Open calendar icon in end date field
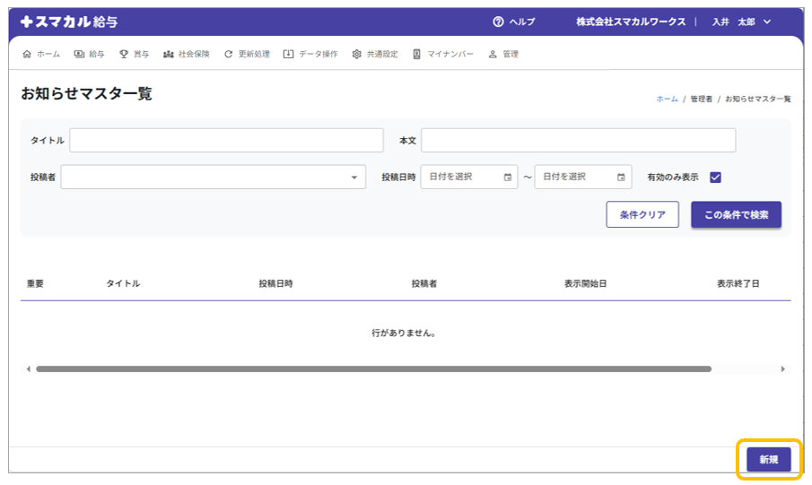The width and height of the screenshot is (812, 485). click(621, 178)
